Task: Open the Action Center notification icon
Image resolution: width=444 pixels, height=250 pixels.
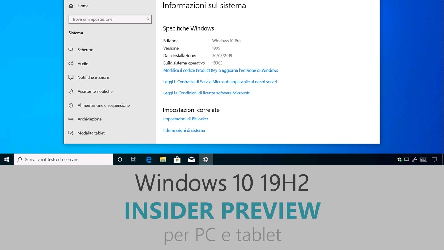Action: [434, 160]
